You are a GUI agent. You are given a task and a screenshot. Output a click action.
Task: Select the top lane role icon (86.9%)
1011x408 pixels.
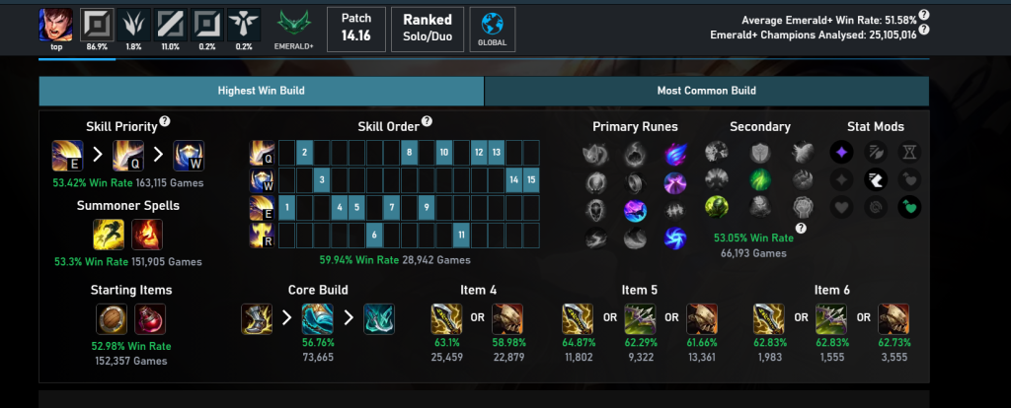pyautogui.click(x=98, y=25)
